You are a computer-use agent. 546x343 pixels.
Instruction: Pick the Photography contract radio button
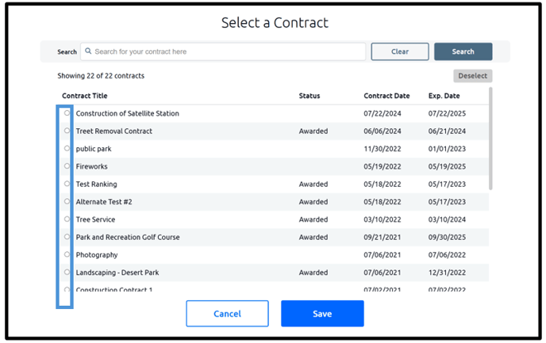67,254
